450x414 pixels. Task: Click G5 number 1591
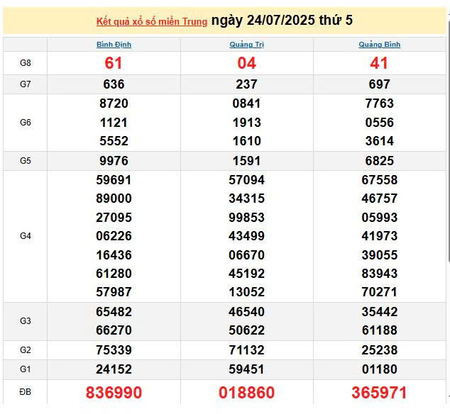pos(247,161)
